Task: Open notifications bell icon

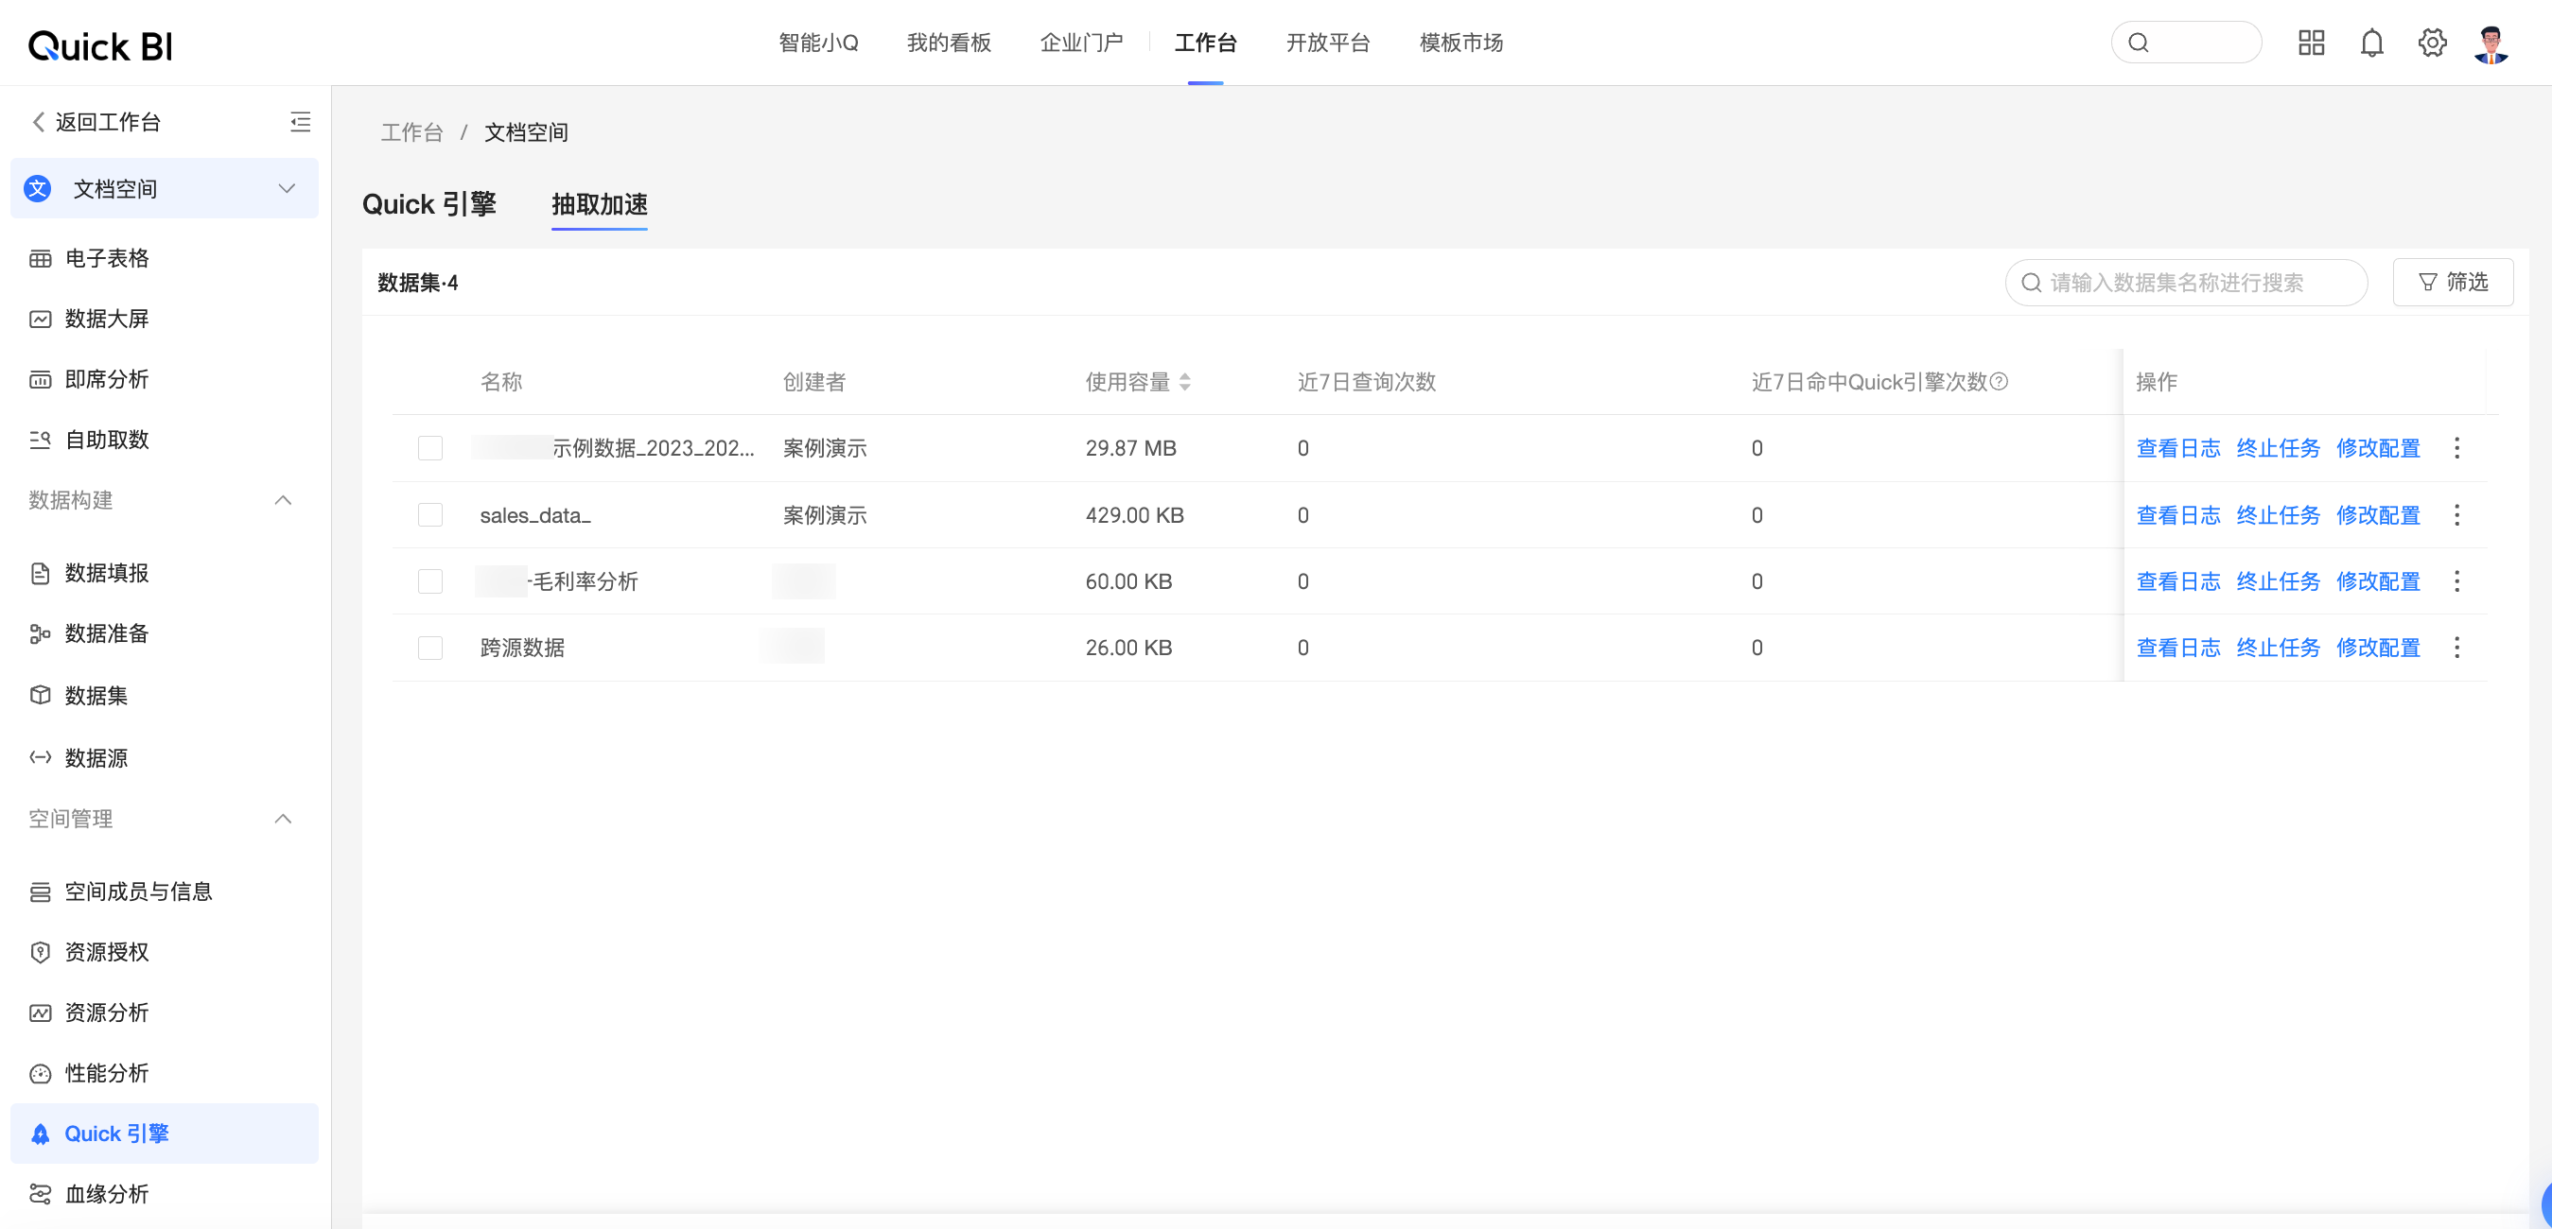Action: pos(2371,43)
